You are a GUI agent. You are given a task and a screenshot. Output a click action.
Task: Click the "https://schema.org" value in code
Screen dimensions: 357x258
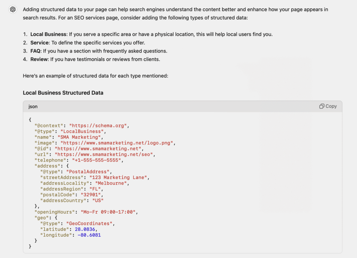[98, 126]
